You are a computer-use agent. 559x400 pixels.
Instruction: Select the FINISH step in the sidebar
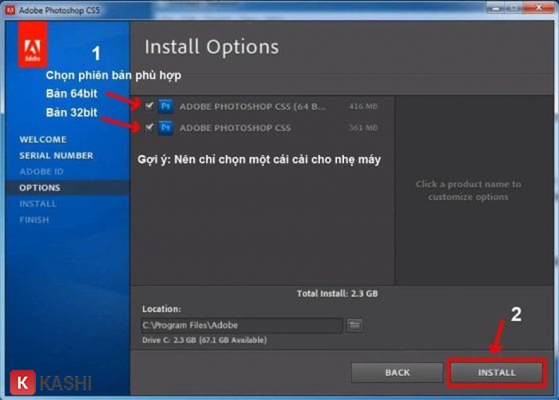coord(34,220)
